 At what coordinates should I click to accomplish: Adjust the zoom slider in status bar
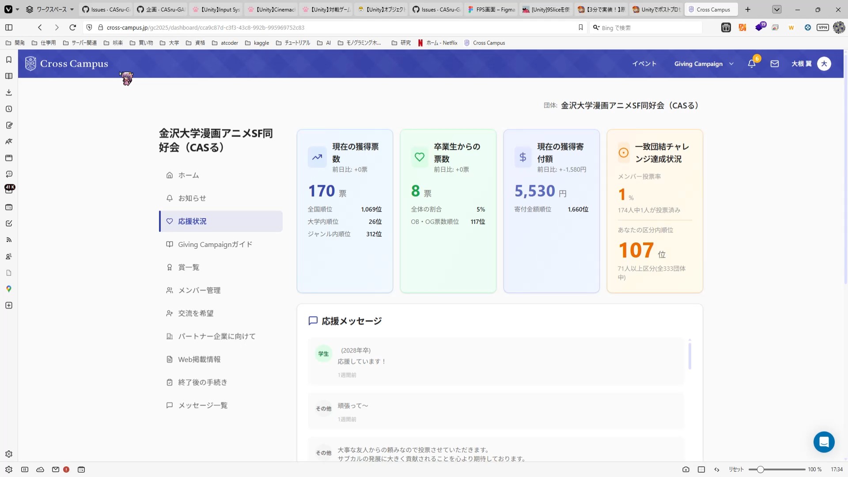pos(760,469)
